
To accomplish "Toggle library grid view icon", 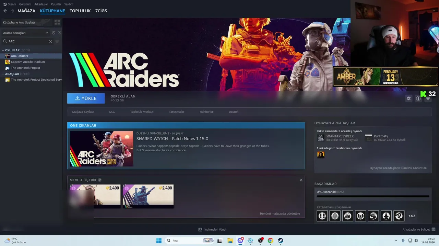I will (57, 22).
